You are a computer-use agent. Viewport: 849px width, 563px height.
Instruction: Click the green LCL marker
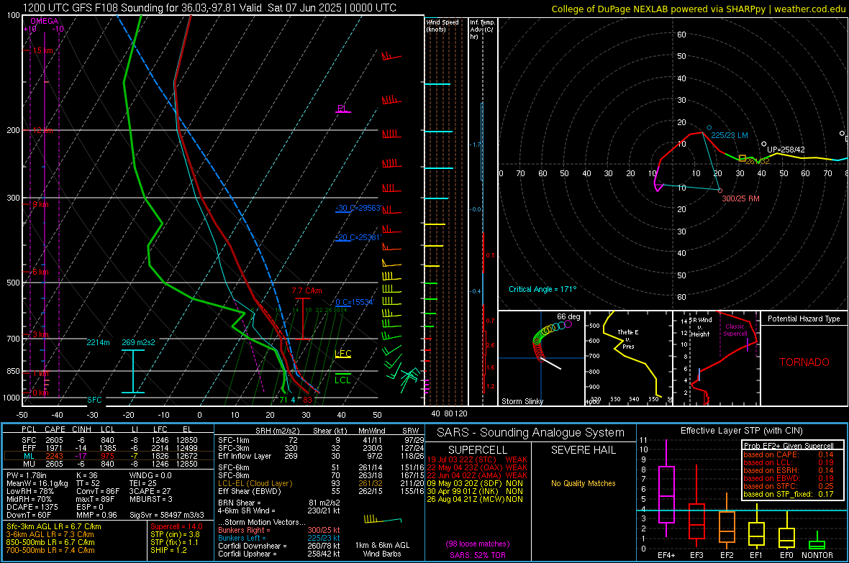point(342,380)
